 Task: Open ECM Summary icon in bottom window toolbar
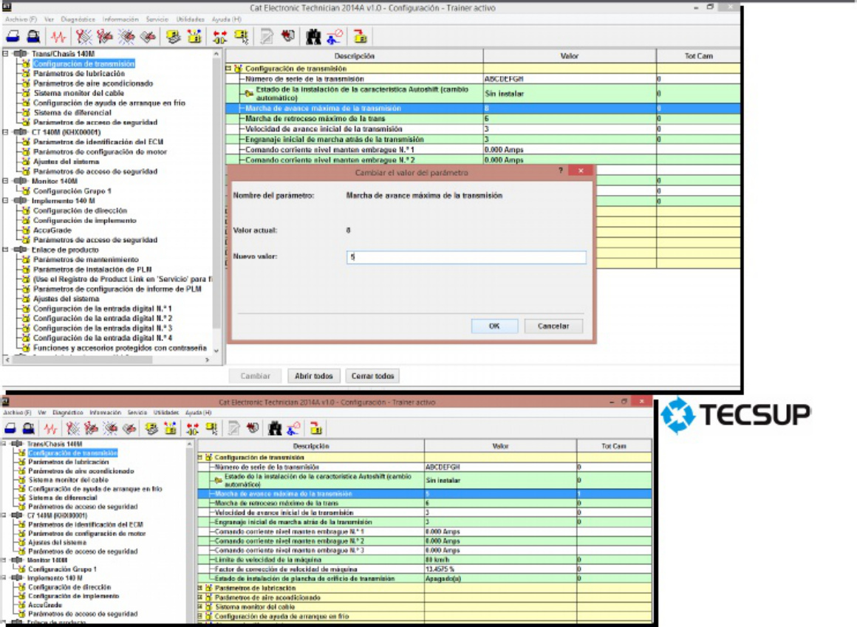coord(151,429)
